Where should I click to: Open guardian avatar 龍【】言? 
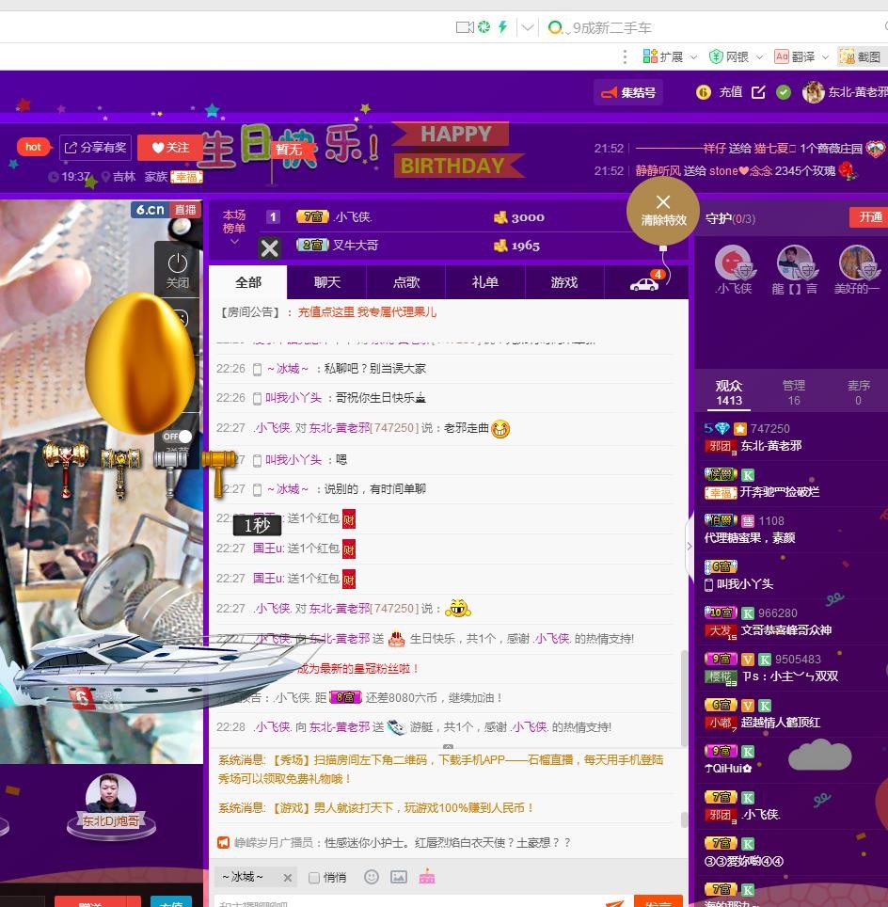tap(795, 263)
